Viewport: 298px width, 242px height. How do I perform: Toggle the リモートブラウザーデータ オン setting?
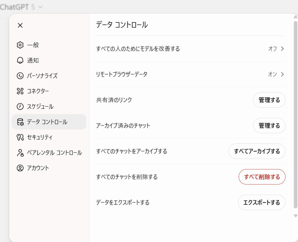(272, 74)
